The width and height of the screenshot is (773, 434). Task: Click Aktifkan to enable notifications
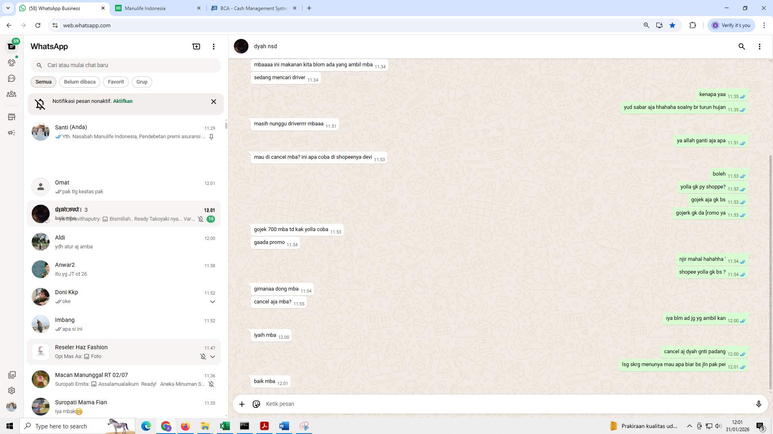pos(122,101)
